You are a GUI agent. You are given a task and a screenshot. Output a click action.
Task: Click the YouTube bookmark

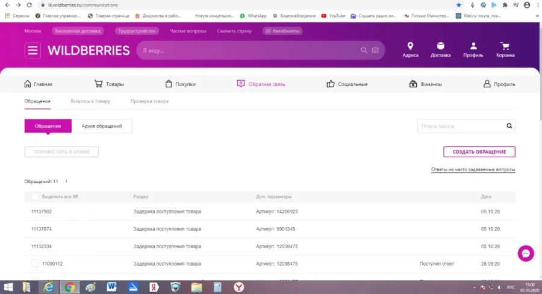(x=333, y=16)
